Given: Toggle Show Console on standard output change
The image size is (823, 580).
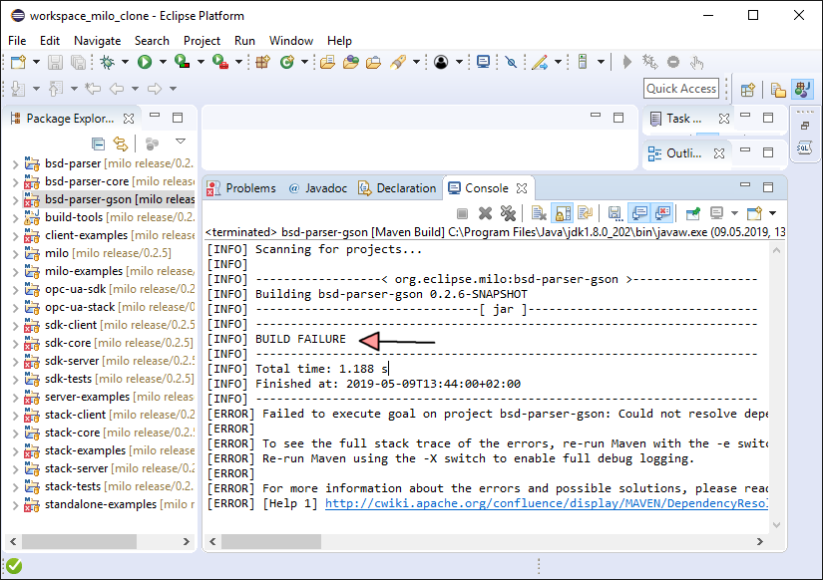Looking at the screenshot, I should 638,213.
